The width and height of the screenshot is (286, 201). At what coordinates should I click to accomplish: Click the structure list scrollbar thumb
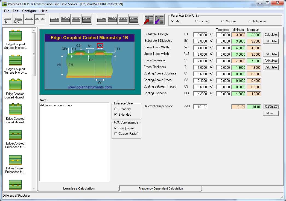click(x=34, y=54)
